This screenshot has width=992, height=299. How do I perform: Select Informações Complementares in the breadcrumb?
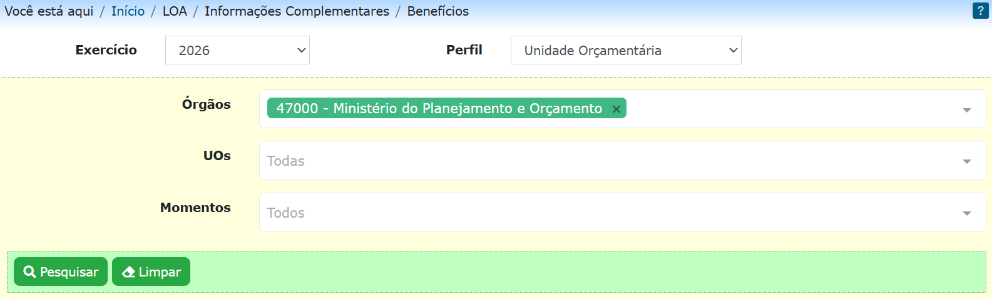coord(297,11)
